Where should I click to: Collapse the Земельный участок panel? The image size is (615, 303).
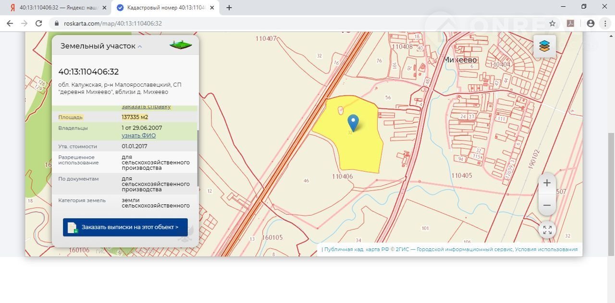pos(140,47)
